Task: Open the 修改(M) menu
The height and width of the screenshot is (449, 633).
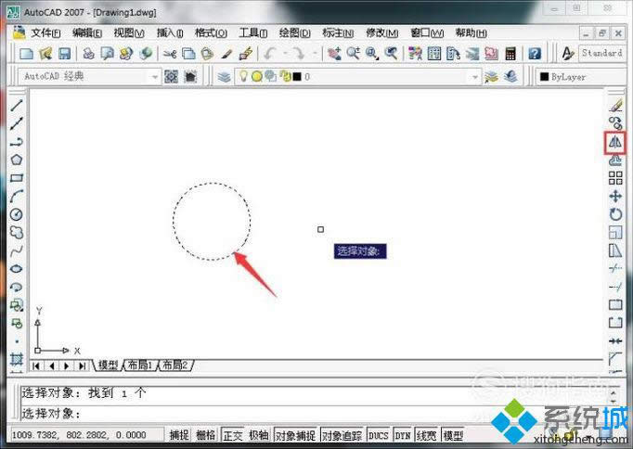Action: click(x=381, y=32)
